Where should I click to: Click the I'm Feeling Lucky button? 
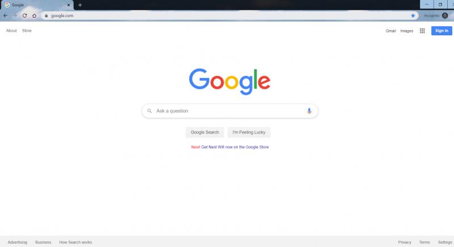(249, 132)
